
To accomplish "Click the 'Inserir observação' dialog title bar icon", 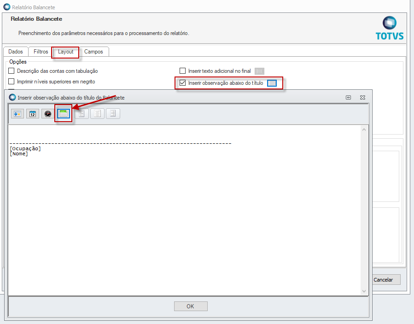I will tap(12, 98).
